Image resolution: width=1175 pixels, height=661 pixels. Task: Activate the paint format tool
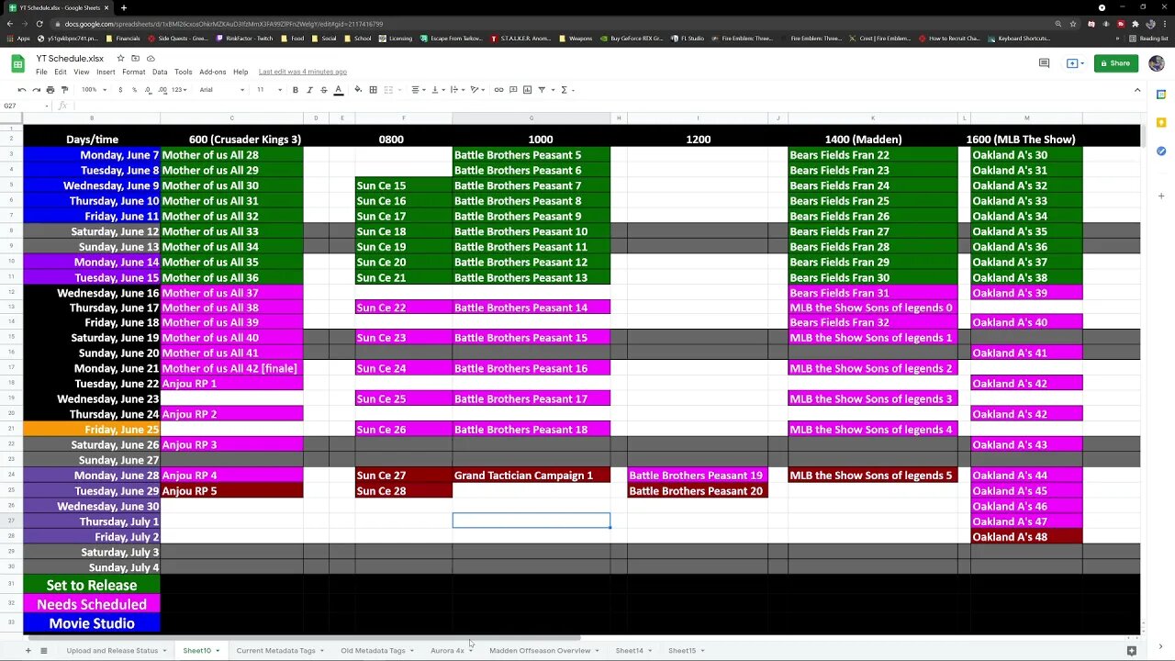[64, 90]
